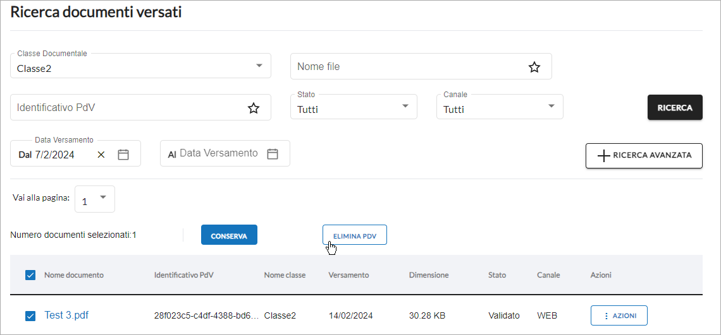
Task: Clear the Dal date with X icon
Action: tap(101, 155)
